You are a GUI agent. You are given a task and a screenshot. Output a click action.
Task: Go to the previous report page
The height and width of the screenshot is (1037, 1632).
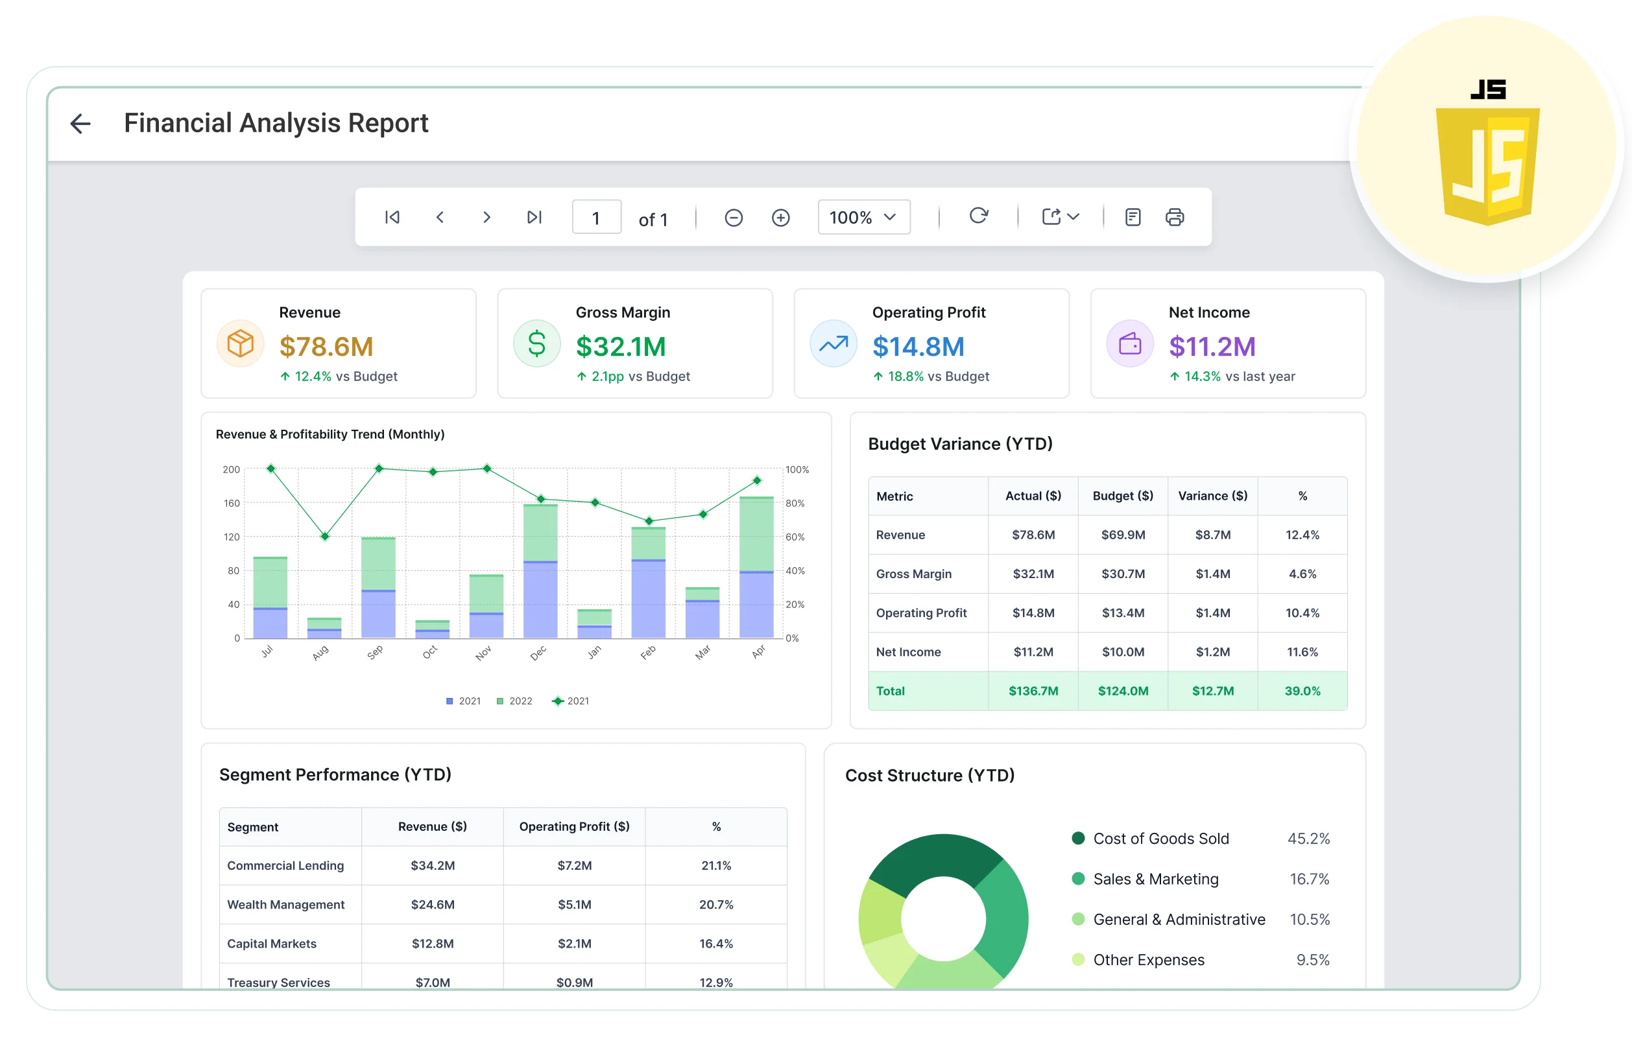440,216
